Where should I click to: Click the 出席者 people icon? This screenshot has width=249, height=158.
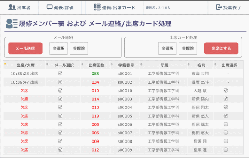pyautogui.click(x=12, y=7)
